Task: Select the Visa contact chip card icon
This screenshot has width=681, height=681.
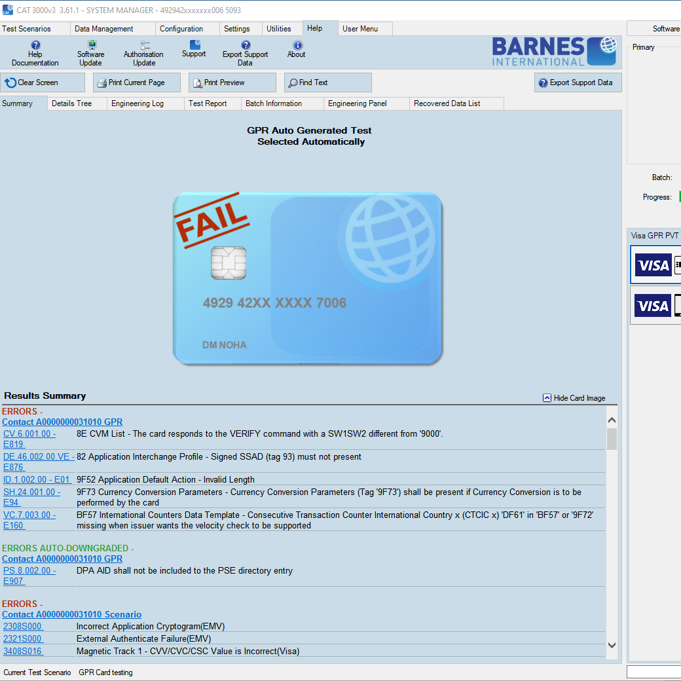Action: pos(655,265)
